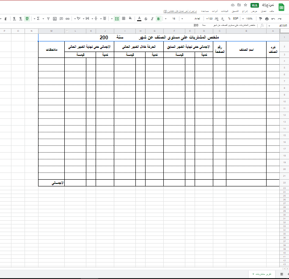The height and width of the screenshot is (279, 289).
Task: Open the text color picker
Action: pos(139,19)
